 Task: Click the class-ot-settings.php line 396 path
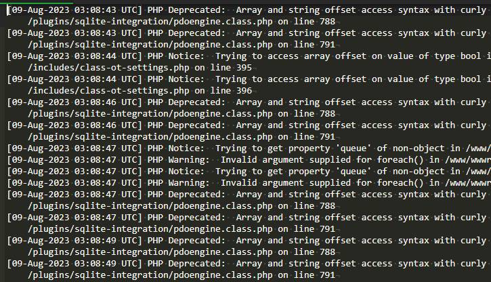(140, 90)
